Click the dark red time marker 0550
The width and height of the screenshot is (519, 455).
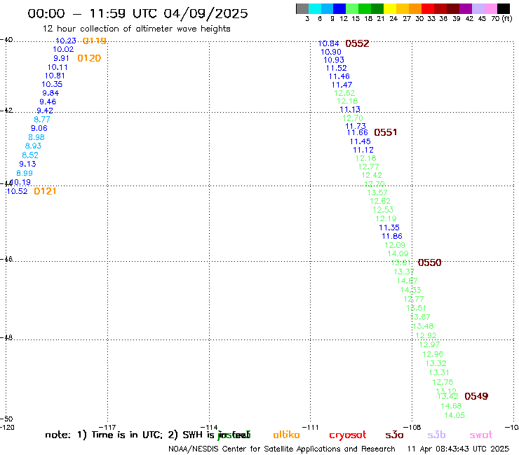430,262
